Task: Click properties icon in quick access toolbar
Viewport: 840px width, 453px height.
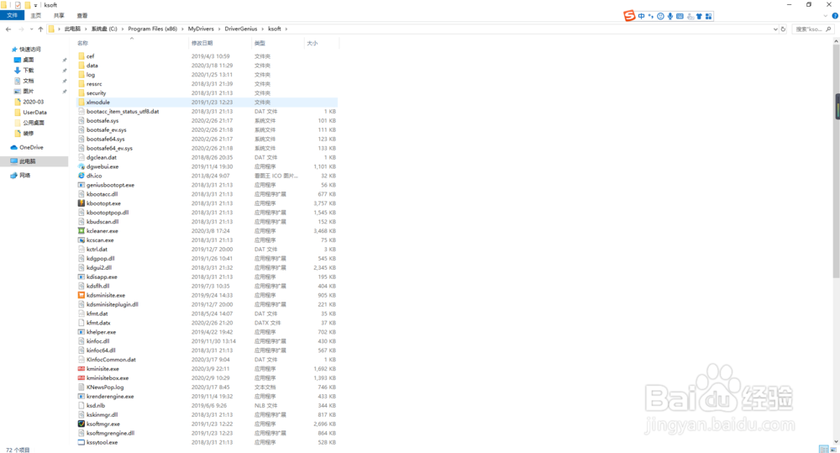Action: pyautogui.click(x=18, y=5)
